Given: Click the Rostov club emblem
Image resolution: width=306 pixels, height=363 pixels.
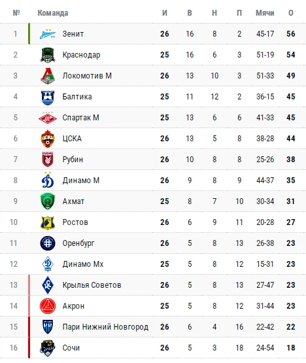Looking at the screenshot, I should [48, 222].
